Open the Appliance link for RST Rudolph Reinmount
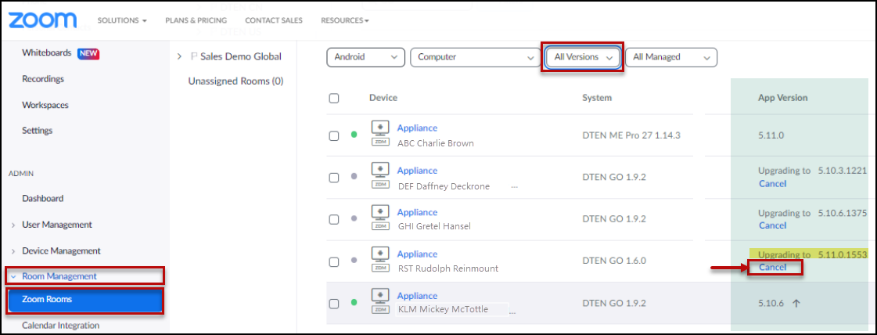Viewport: 877px width, 335px height. [x=417, y=254]
